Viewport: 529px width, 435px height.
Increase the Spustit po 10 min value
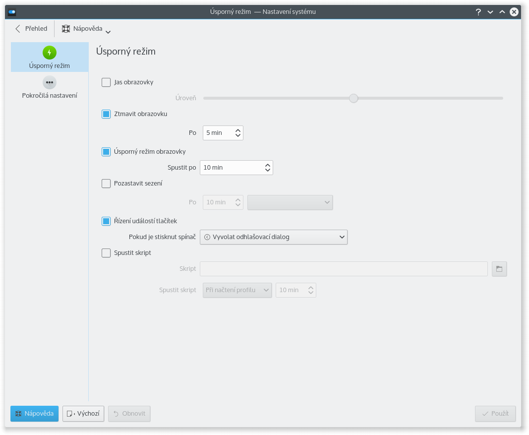[x=268, y=165]
